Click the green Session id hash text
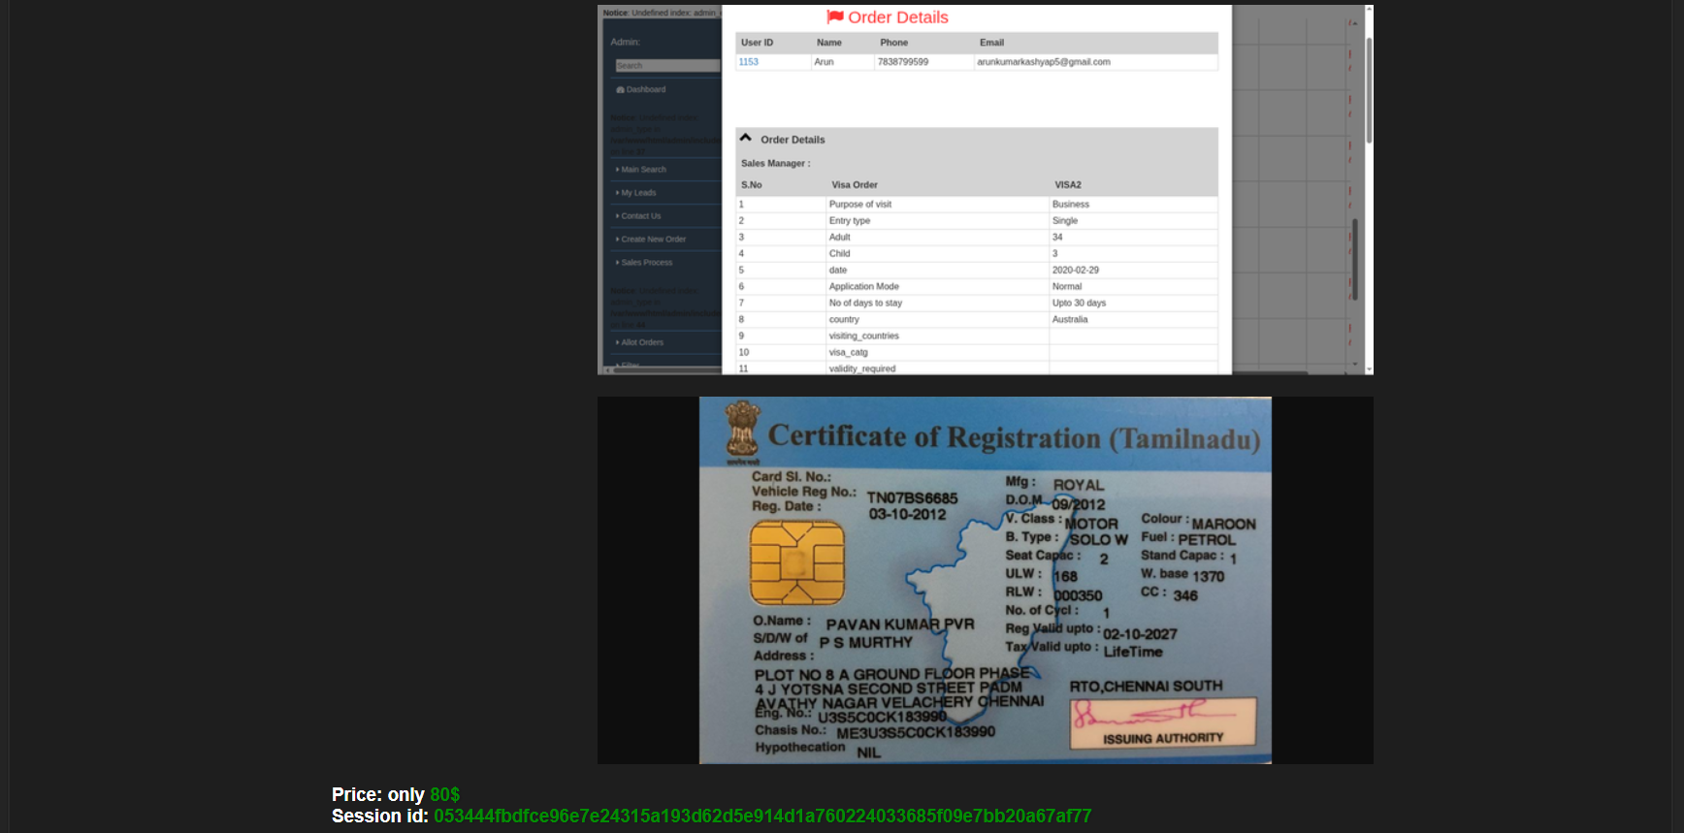This screenshot has width=1684, height=833. 761,817
